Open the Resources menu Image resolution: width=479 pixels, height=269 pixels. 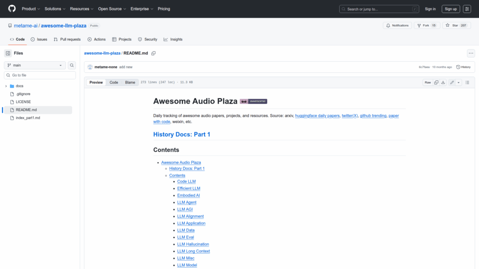[81, 9]
